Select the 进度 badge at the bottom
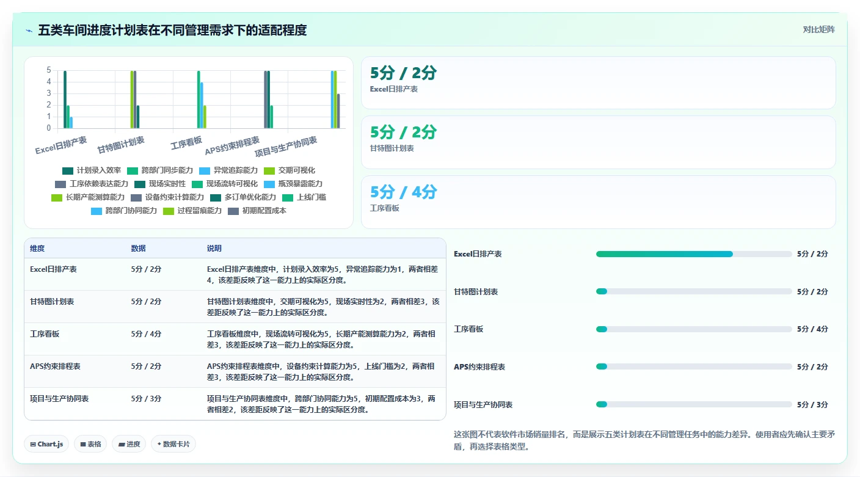The width and height of the screenshot is (860, 477). pyautogui.click(x=129, y=444)
